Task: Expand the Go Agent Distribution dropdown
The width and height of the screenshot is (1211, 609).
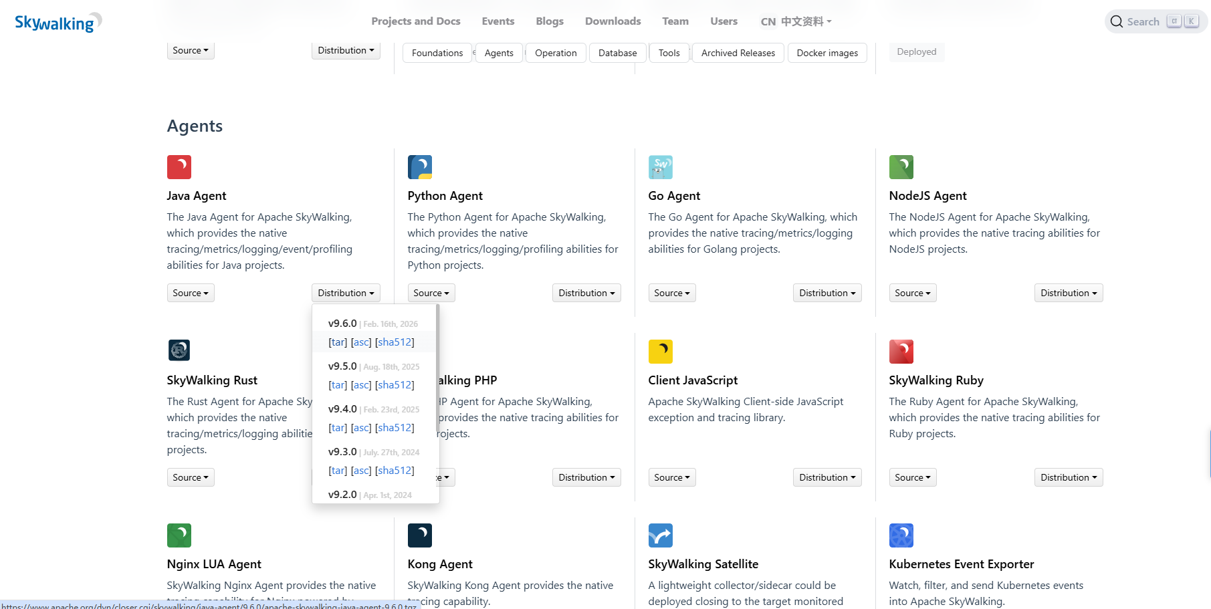Action: point(827,293)
